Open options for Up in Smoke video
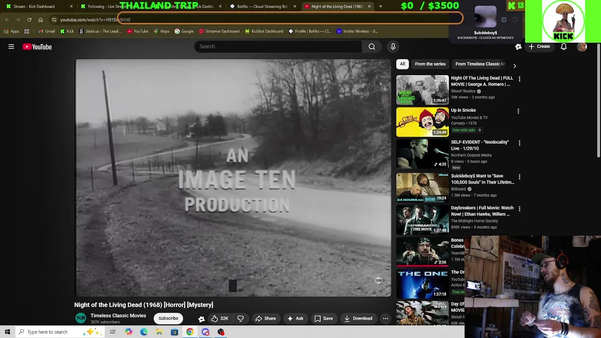 point(518,111)
